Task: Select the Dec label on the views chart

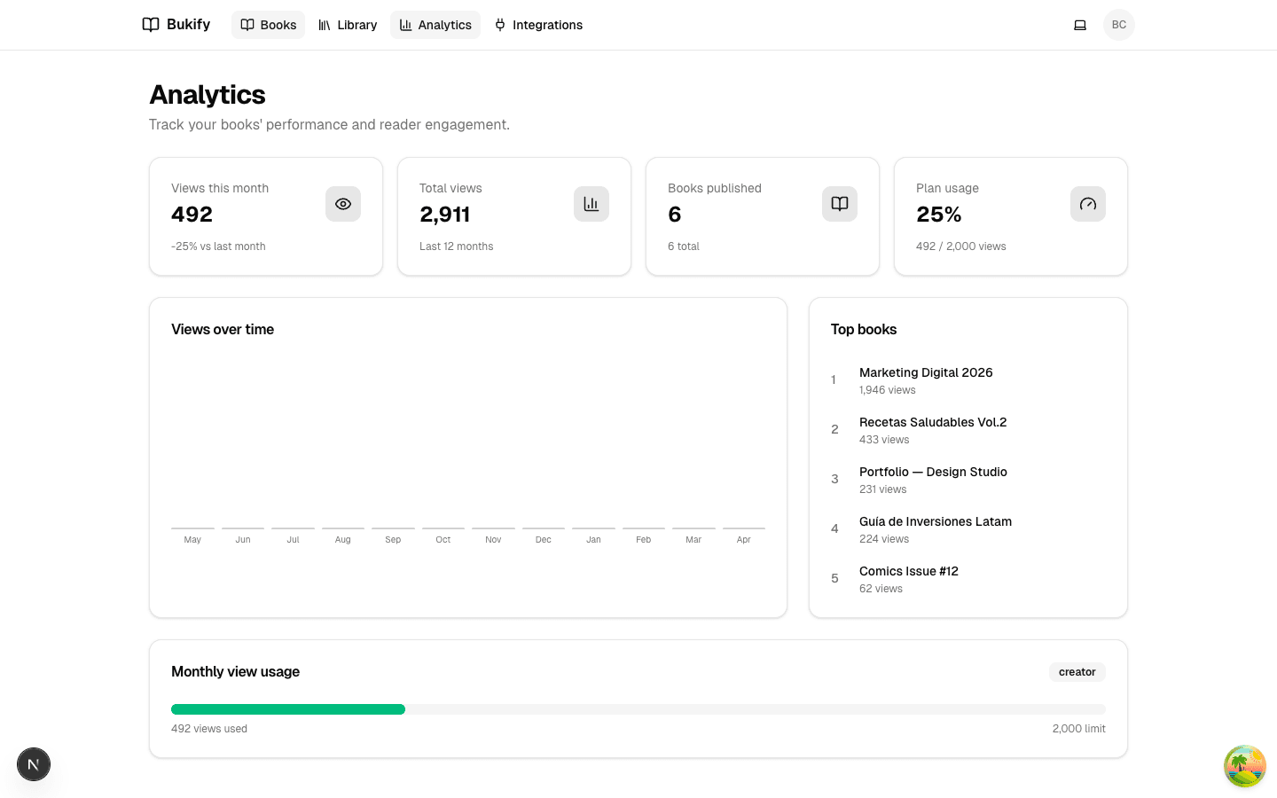Action: [543, 539]
